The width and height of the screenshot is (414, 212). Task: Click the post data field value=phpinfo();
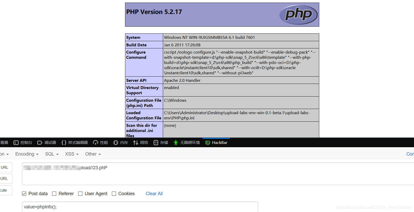pyautogui.click(x=140, y=207)
